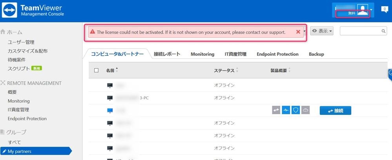Click the feedback smiley tab on right edge
The width and height of the screenshot is (392, 160).
coord(390,75)
